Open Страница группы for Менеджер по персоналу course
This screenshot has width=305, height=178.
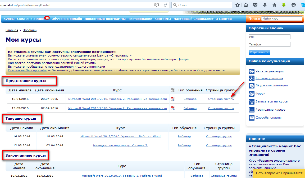219,146
